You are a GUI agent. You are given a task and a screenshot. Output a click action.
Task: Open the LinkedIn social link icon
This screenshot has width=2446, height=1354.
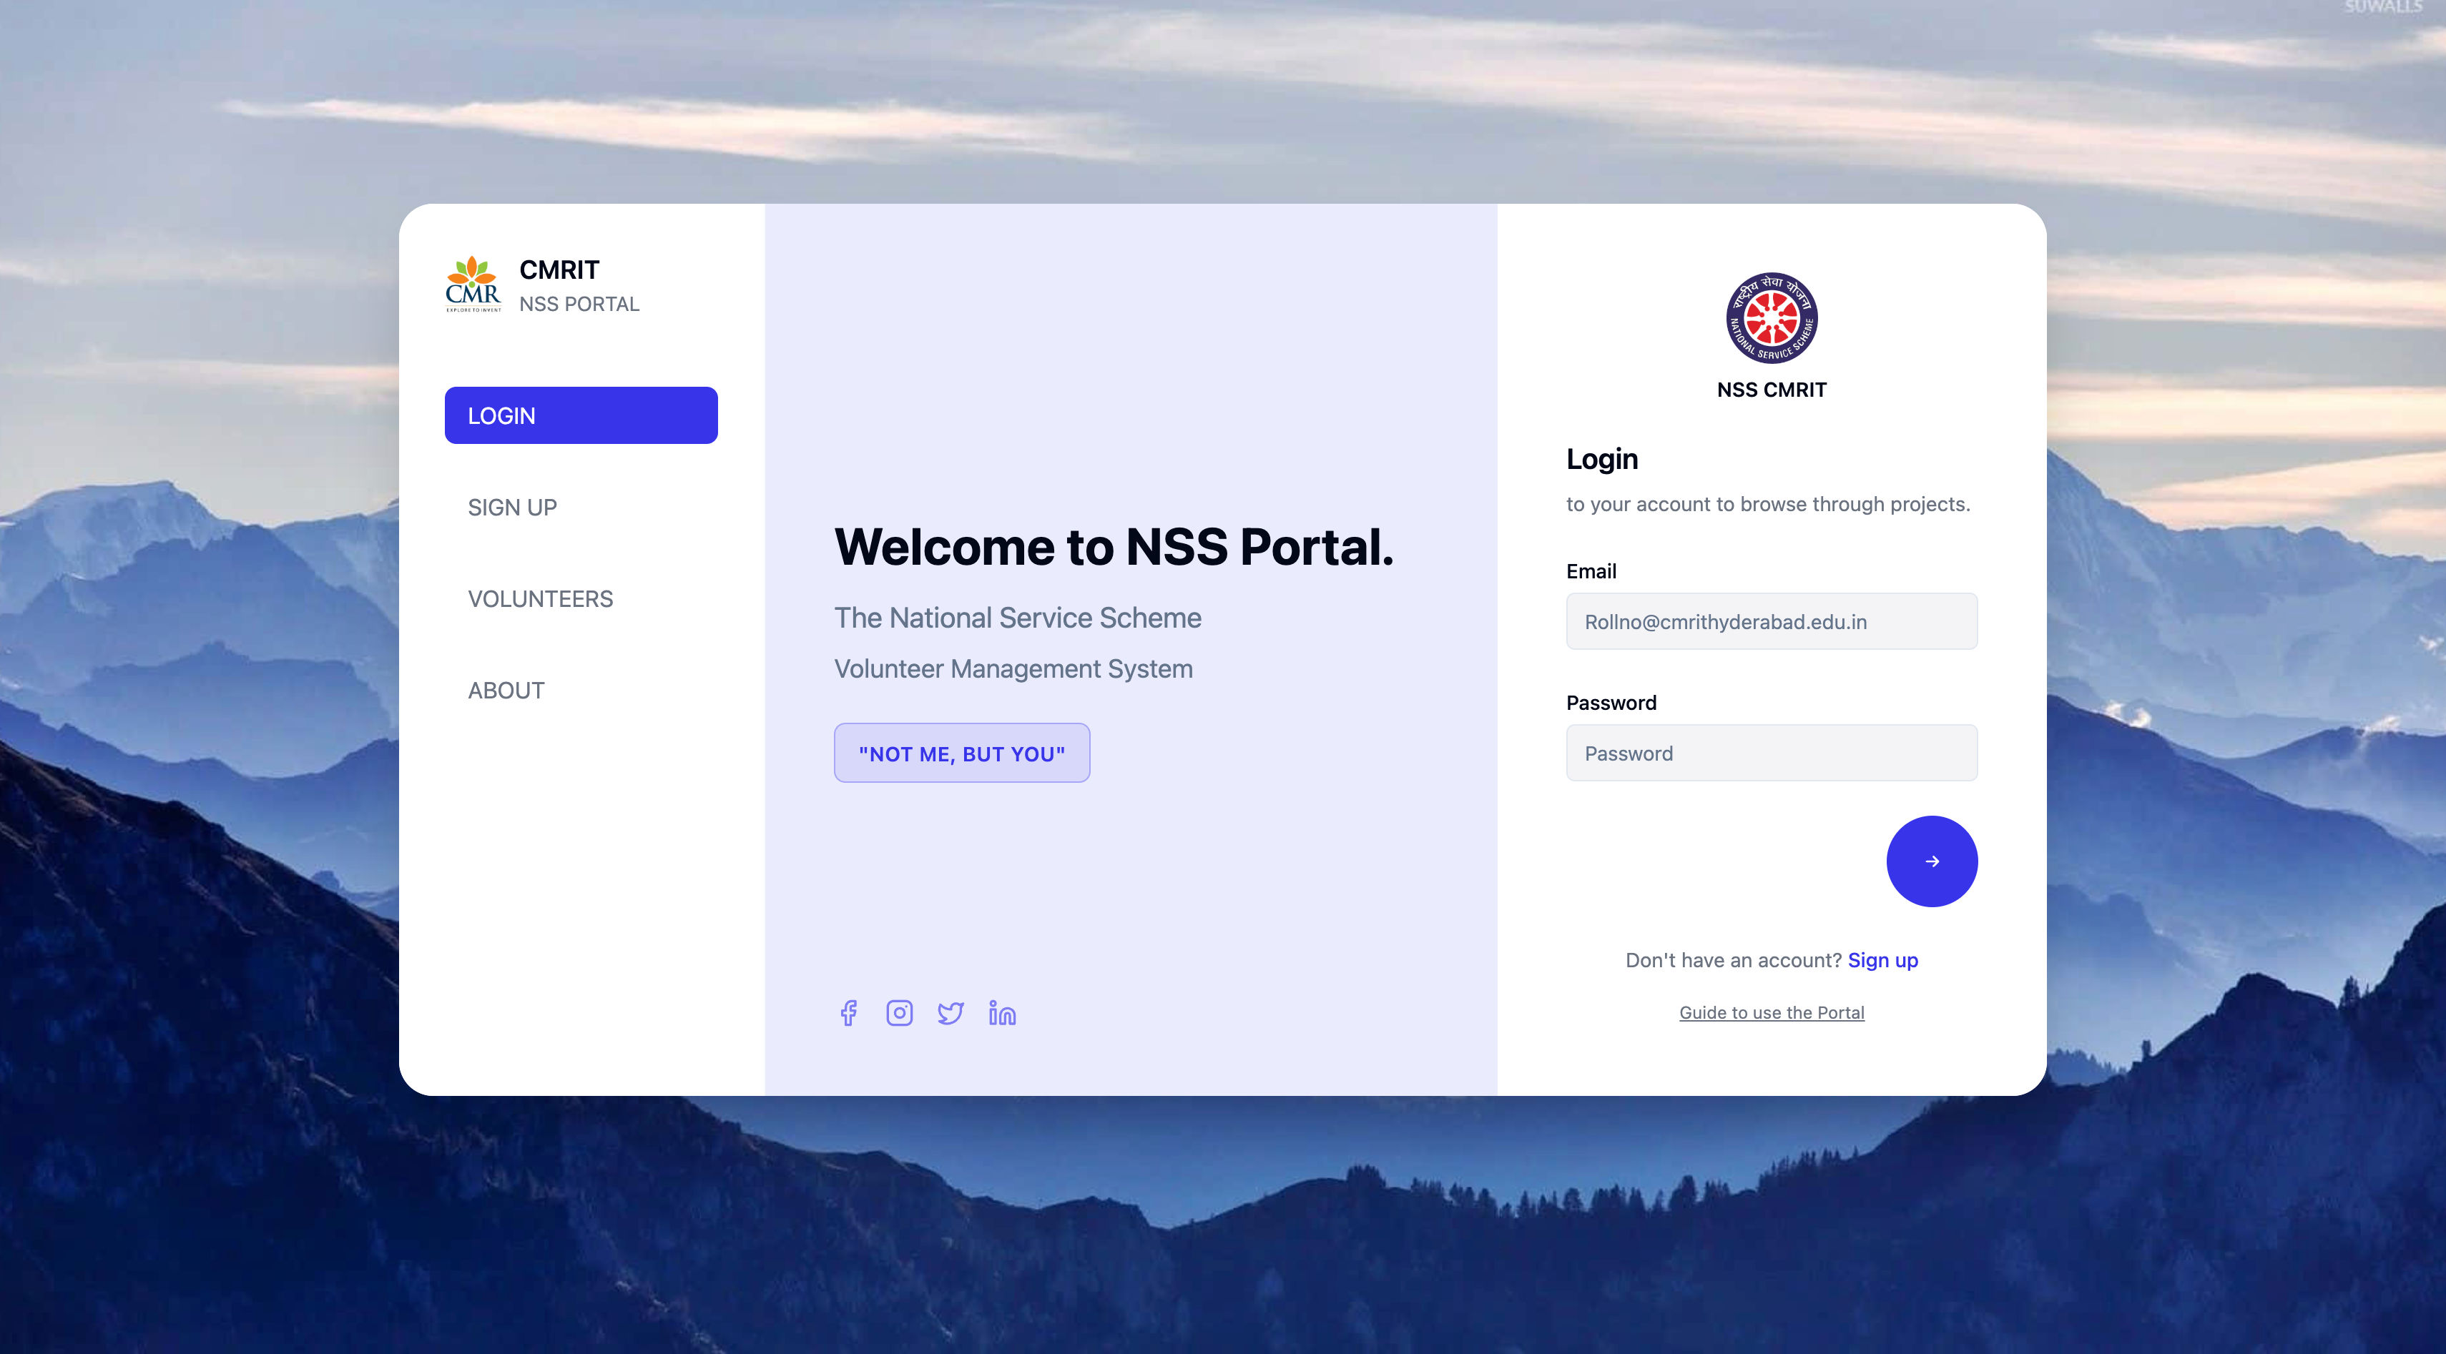pos(1002,1012)
